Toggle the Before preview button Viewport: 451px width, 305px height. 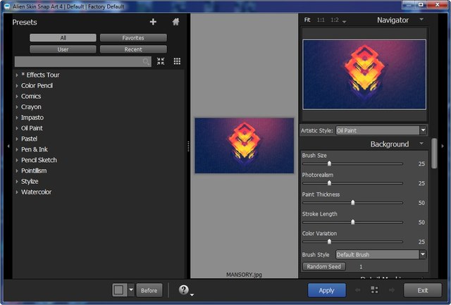[149, 290]
